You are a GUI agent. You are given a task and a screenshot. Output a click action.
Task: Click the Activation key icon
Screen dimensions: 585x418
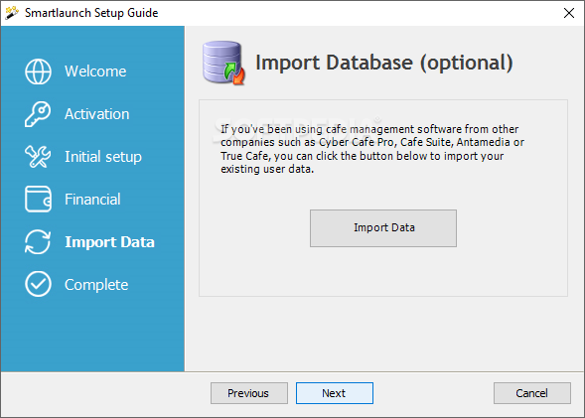38,114
